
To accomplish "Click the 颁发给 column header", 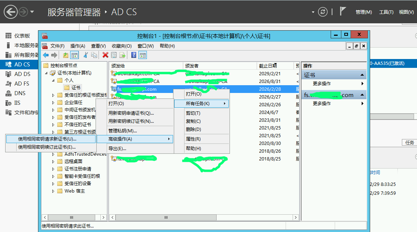I will coord(146,66).
